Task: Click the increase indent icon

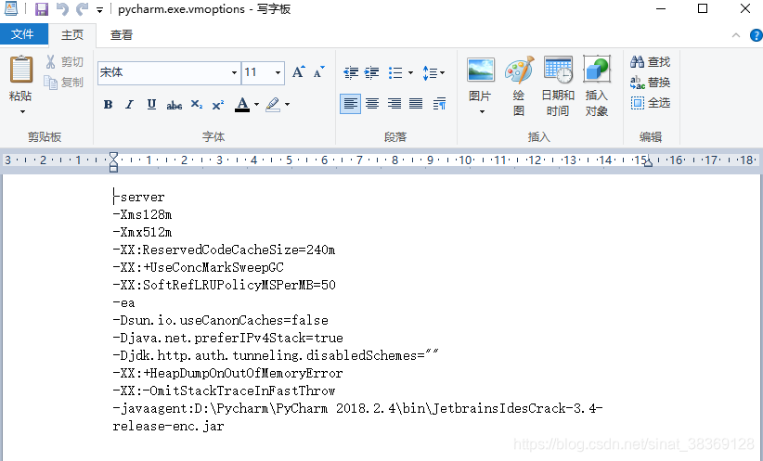Action: [x=372, y=72]
